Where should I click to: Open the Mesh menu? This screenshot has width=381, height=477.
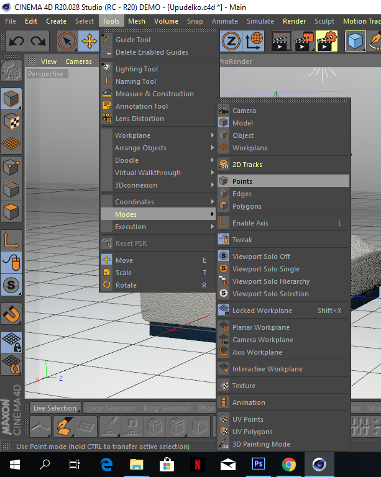coord(137,21)
